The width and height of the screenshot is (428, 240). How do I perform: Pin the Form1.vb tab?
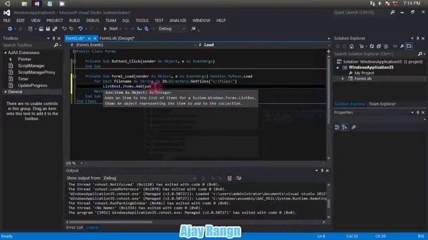coord(89,39)
